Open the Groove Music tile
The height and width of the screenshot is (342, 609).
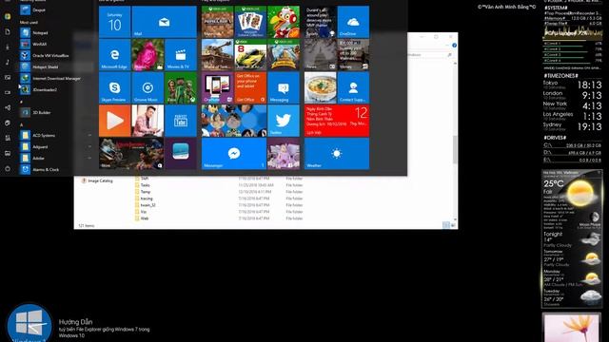pos(147,87)
